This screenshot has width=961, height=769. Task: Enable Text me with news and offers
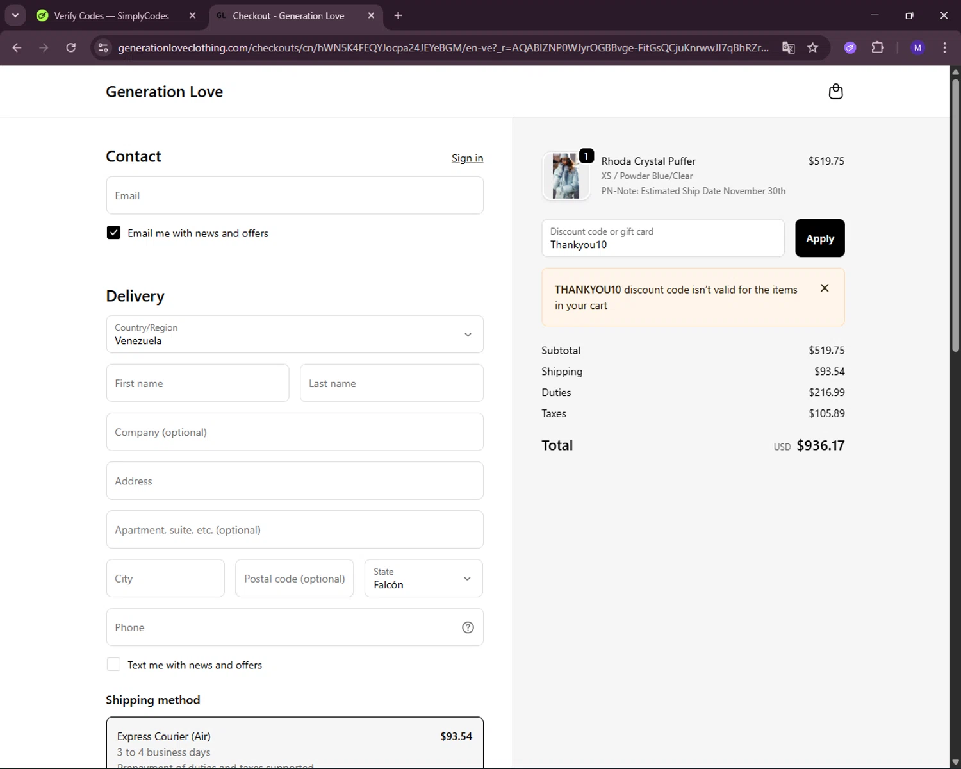pyautogui.click(x=113, y=665)
